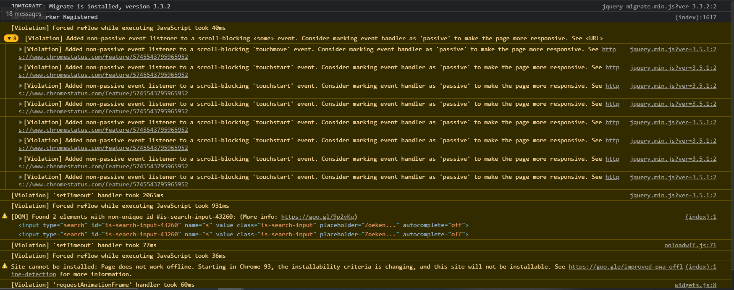Follow the https://goo.gl/9p2vKq more info link
734x290 pixels.
coord(317,217)
